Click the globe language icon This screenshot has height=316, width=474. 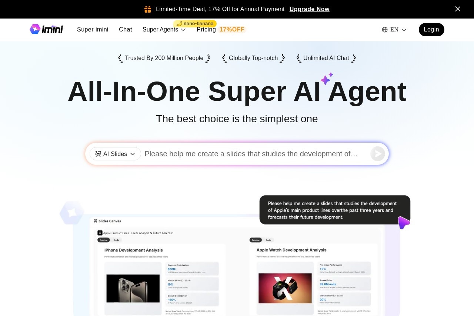pos(385,30)
